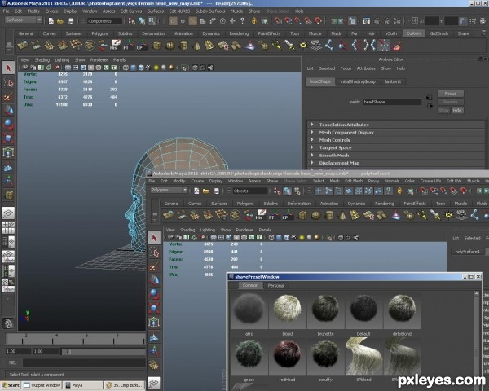The image size is (489, 391).
Task: Click the polygon cone shelf icon in the back window
Action: pyautogui.click(x=196, y=46)
